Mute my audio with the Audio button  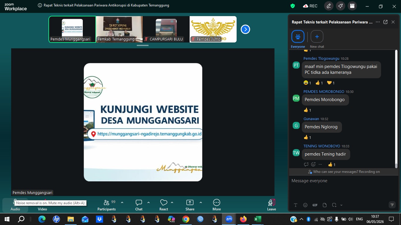pos(15,205)
